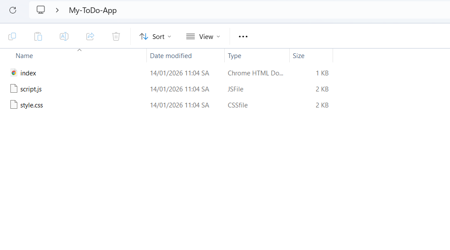Click the Delete trash can icon
This screenshot has height=250, width=450.
(116, 36)
